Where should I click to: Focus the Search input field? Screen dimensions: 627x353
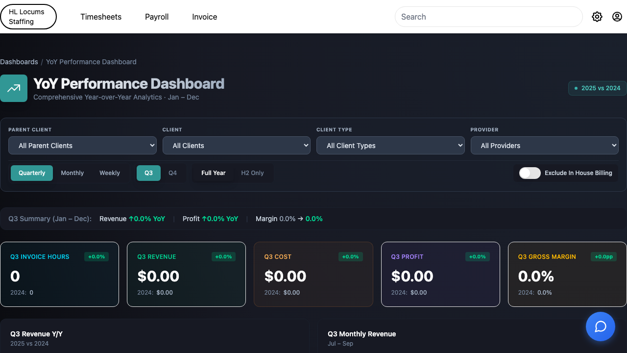(x=489, y=17)
